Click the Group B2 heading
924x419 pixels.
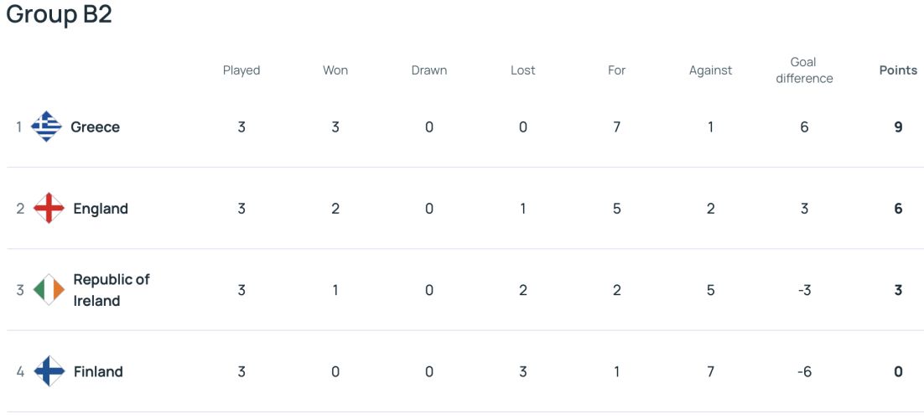tap(59, 14)
